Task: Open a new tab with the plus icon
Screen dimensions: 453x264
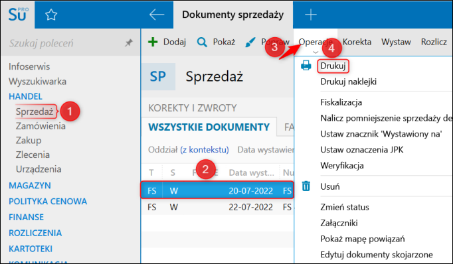Action: pos(311,15)
